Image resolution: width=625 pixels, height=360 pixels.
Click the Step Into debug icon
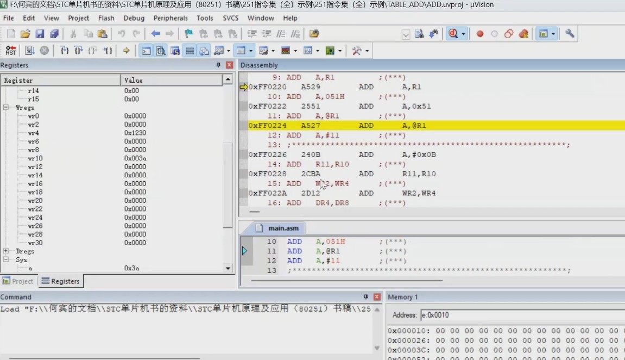pos(65,51)
